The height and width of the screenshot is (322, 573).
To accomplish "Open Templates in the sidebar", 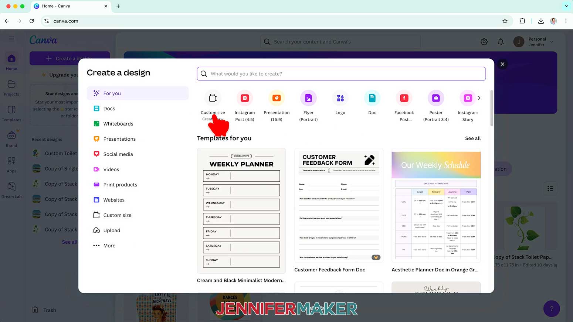I will 11,113.
